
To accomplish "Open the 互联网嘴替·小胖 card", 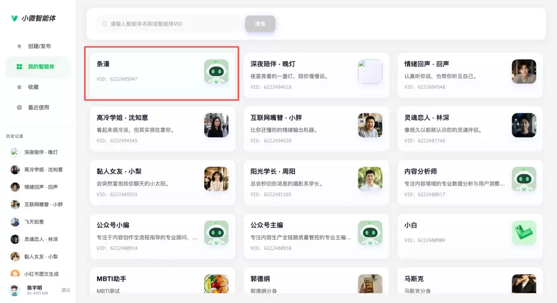I will coord(316,129).
